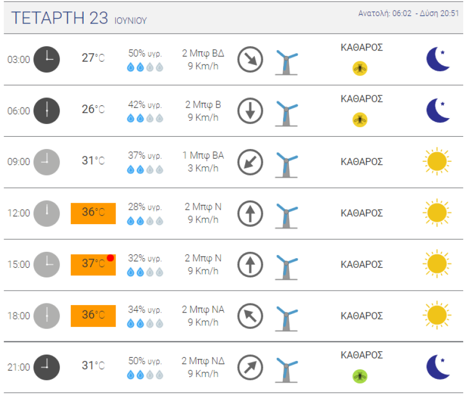The width and height of the screenshot is (469, 395).
Task: Click the 03:00 dark clock icon
Action: pos(47,59)
